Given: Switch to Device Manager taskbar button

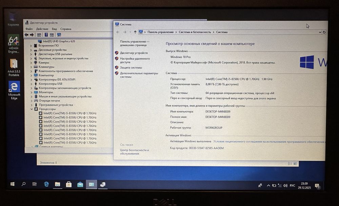Looking at the screenshot, I should (103, 184).
